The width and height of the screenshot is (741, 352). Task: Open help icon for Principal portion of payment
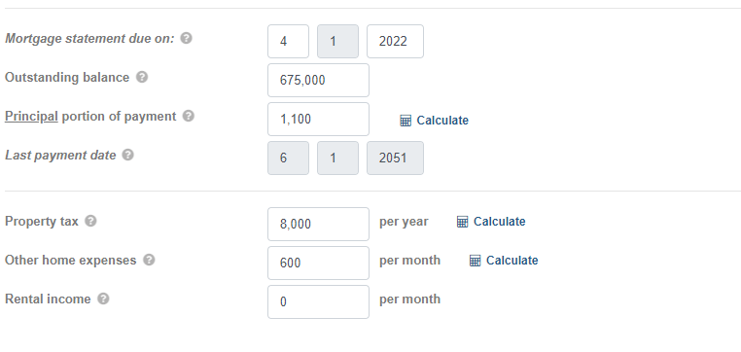pos(189,116)
